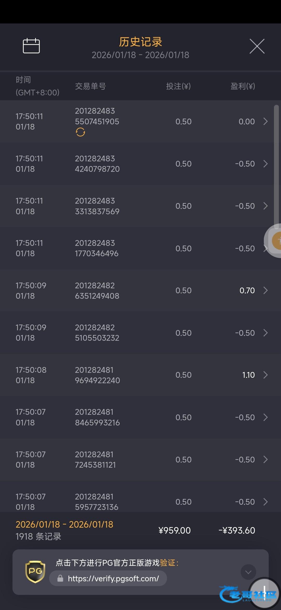Show details arrow for transaction 7245381121

[265, 460]
